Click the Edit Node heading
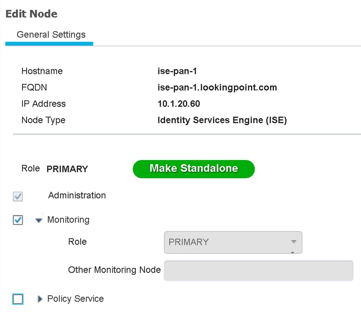 [x=31, y=14]
